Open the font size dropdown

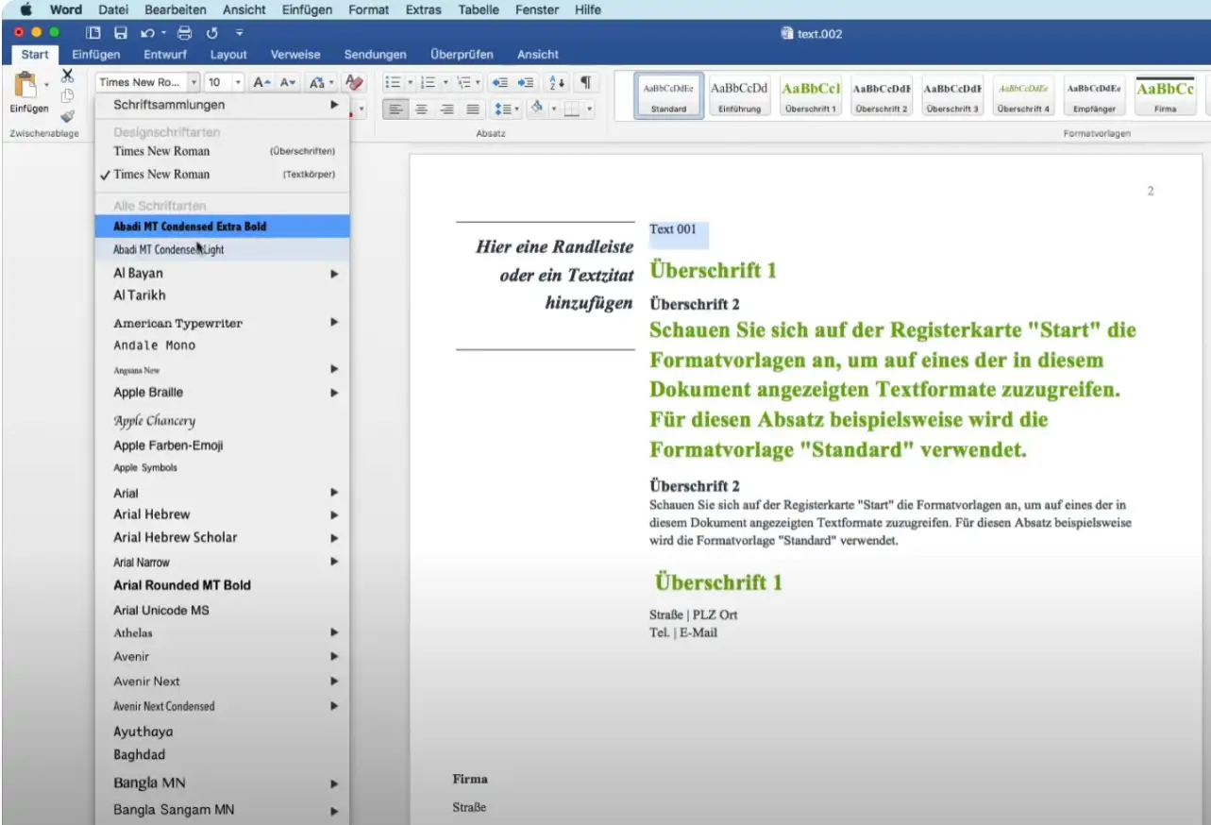coord(238,82)
